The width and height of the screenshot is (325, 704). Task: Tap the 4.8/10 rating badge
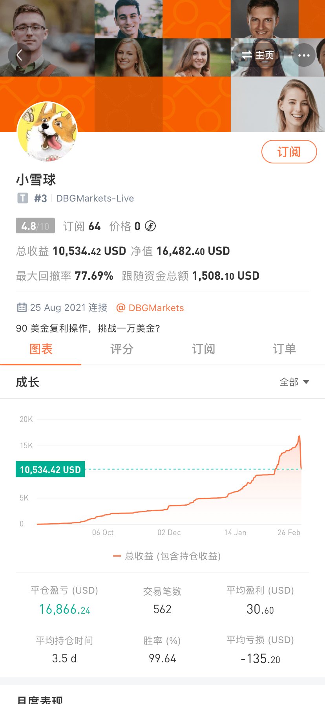coord(35,226)
